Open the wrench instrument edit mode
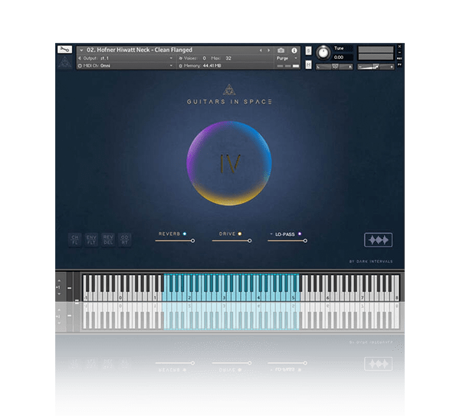The width and height of the screenshot is (460, 416). (x=64, y=49)
